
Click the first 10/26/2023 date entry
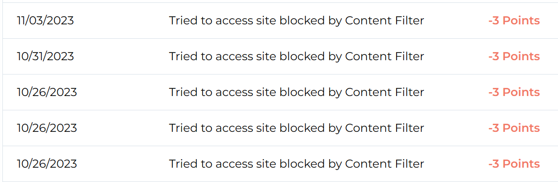point(46,92)
